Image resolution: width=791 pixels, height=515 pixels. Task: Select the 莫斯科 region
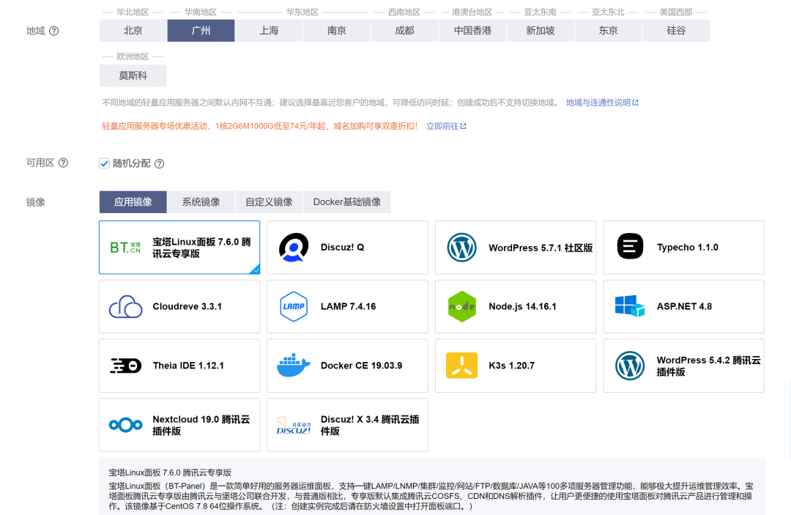[x=133, y=75]
